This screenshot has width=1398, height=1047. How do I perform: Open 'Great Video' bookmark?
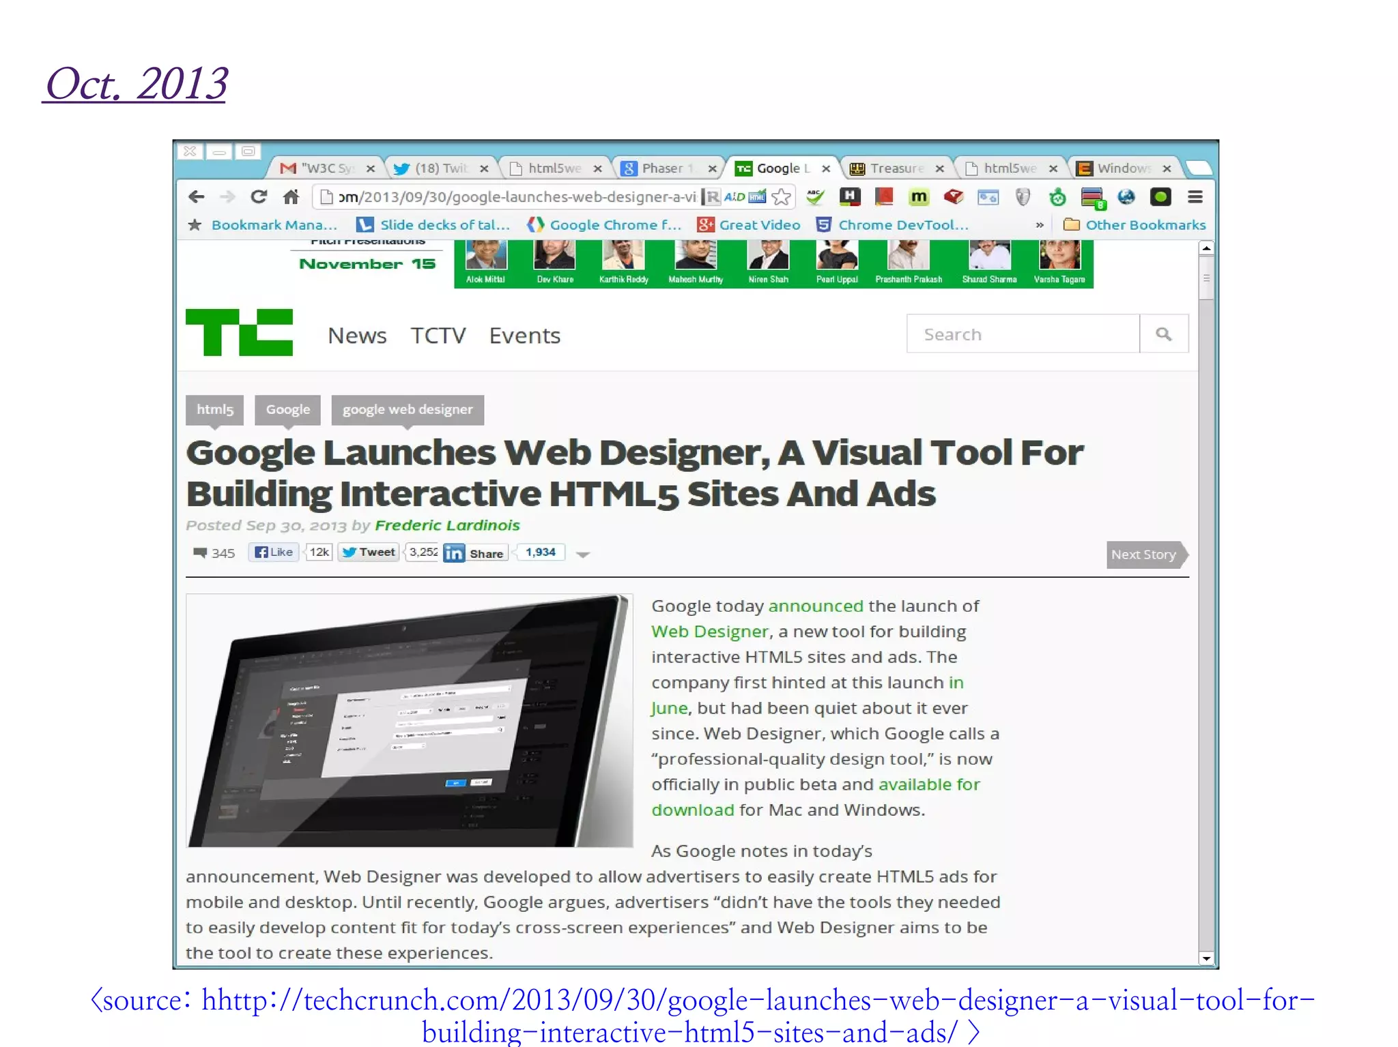tap(748, 224)
